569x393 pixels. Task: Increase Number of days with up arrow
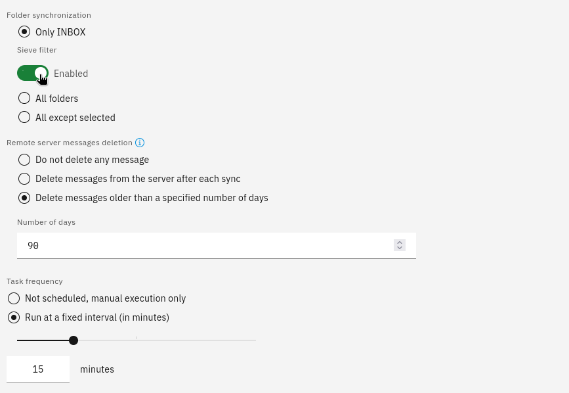coord(400,243)
